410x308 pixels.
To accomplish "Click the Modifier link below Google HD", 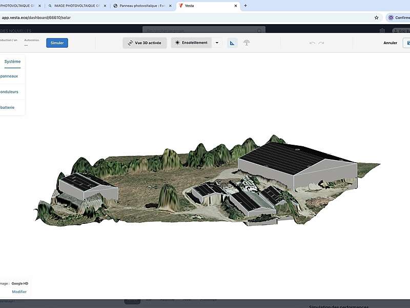I will click(19, 291).
